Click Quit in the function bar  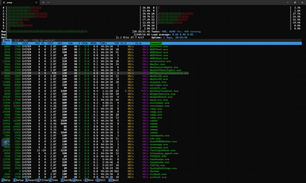[115, 180]
